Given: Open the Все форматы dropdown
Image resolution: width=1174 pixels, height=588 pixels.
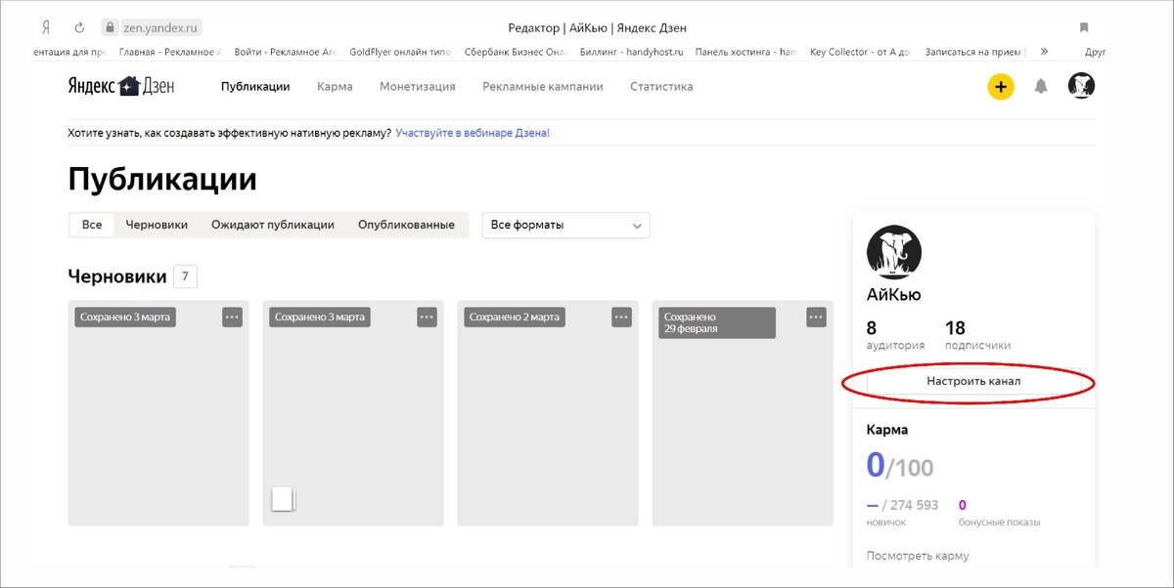Looking at the screenshot, I should click(566, 225).
